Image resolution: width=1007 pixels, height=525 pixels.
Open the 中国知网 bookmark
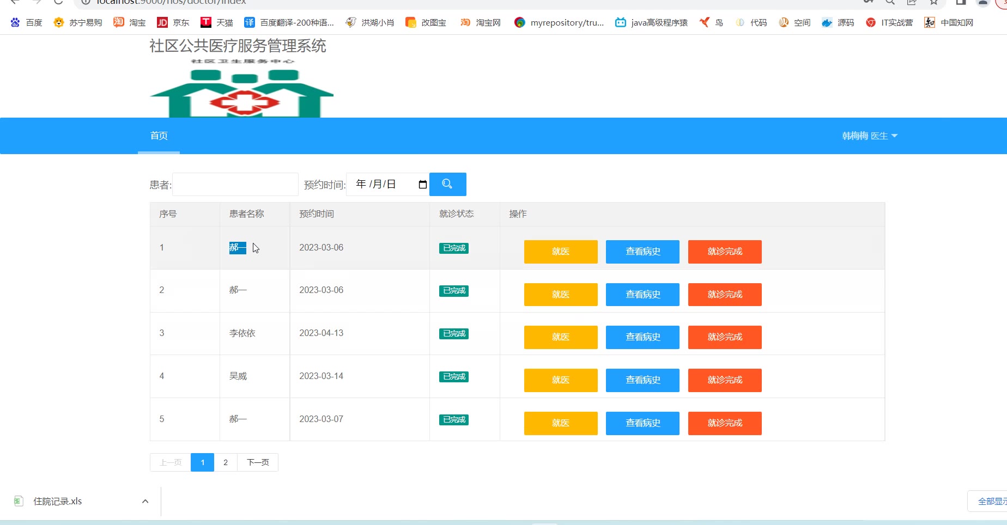tap(949, 22)
